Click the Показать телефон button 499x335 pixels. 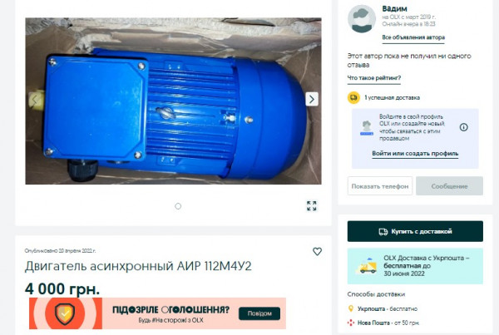(380, 186)
